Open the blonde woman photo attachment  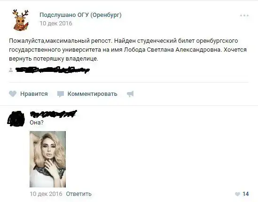[48, 159]
